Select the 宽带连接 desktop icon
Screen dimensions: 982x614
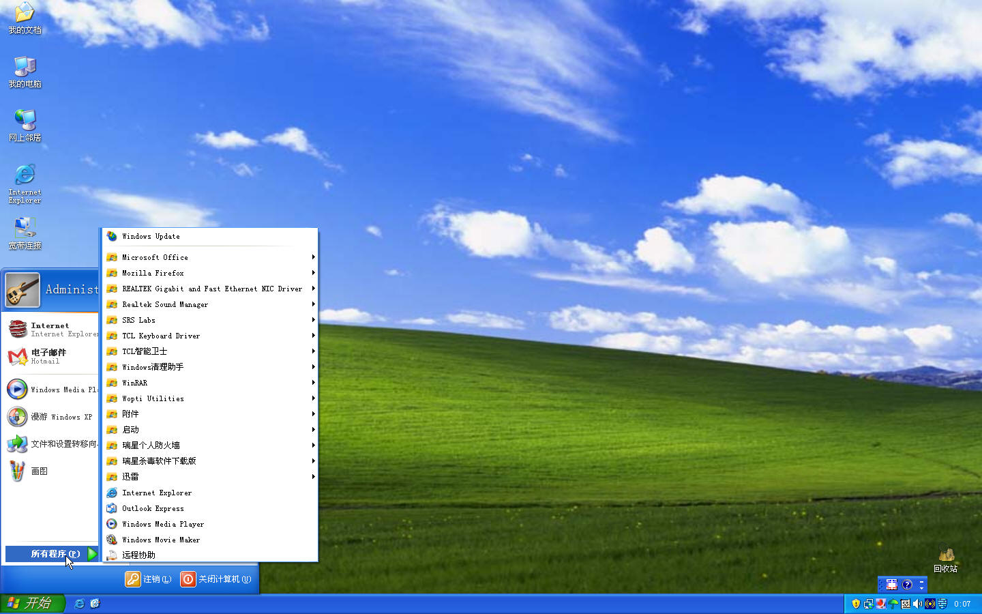pos(25,233)
